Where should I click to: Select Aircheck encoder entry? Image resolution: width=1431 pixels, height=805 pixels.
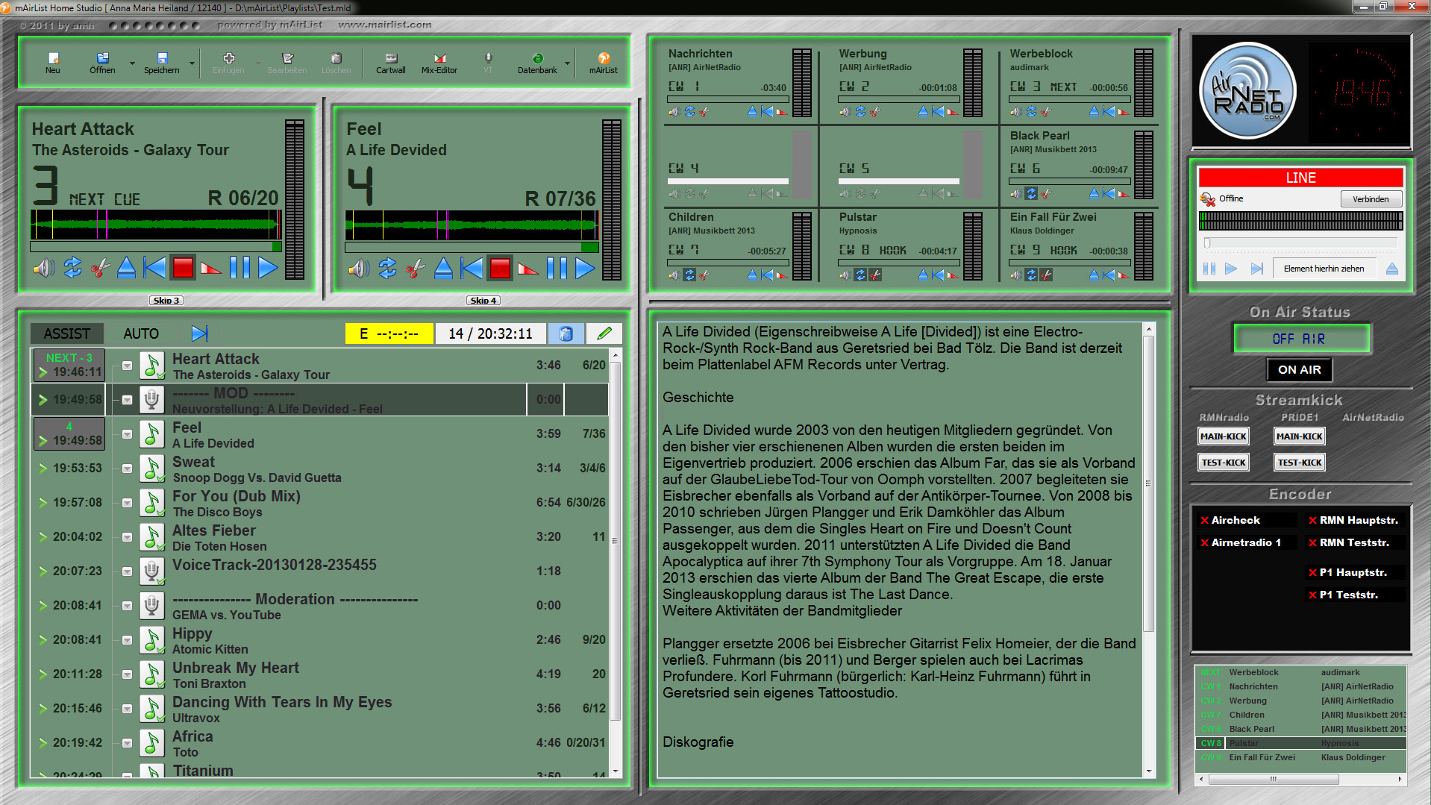click(1246, 520)
